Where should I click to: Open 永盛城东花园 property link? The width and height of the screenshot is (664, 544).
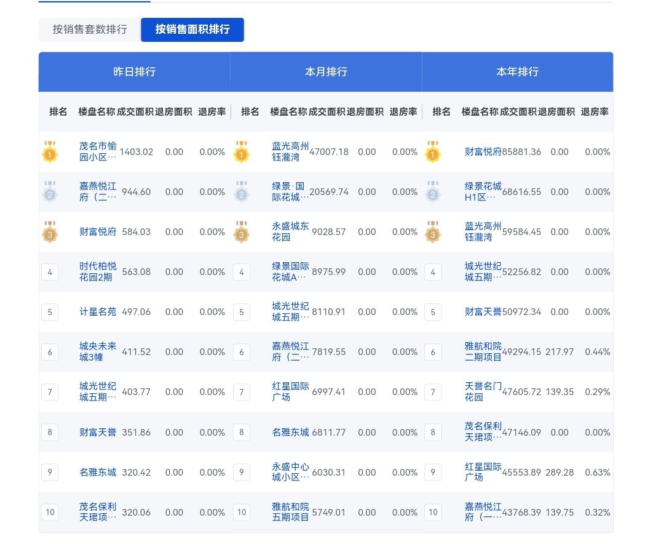tap(290, 232)
